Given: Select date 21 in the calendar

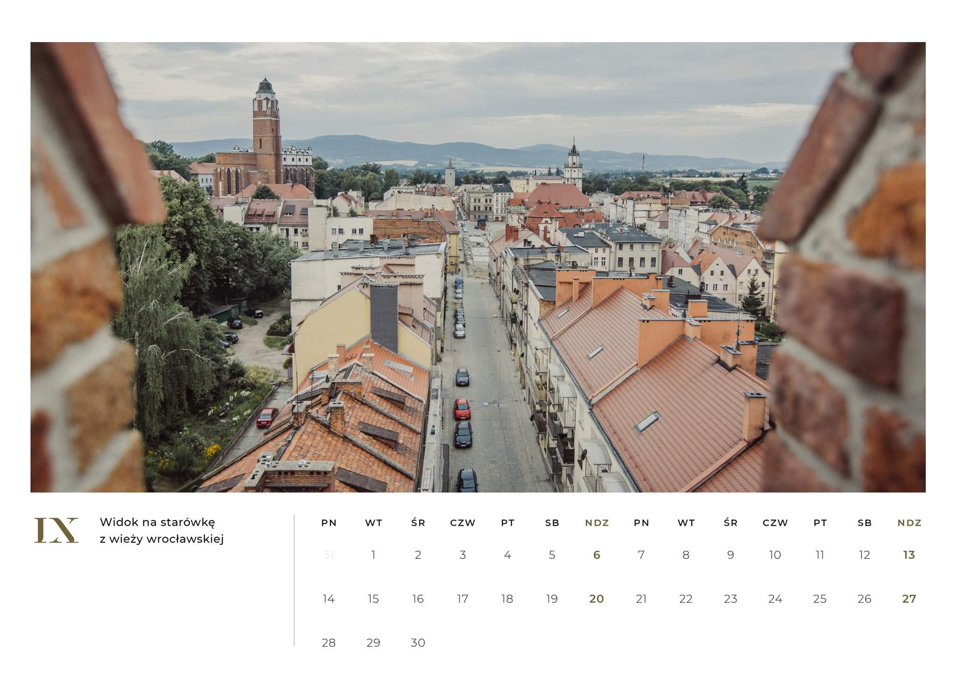Looking at the screenshot, I should 641,599.
